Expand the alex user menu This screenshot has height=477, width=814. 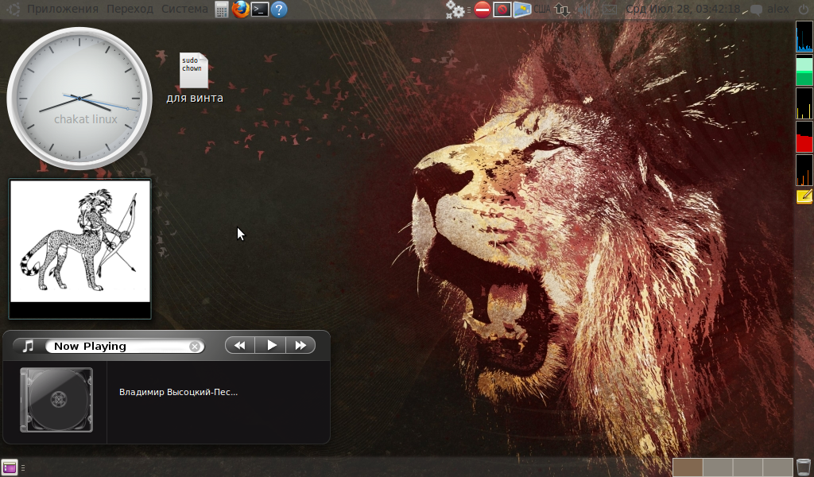pyautogui.click(x=777, y=9)
